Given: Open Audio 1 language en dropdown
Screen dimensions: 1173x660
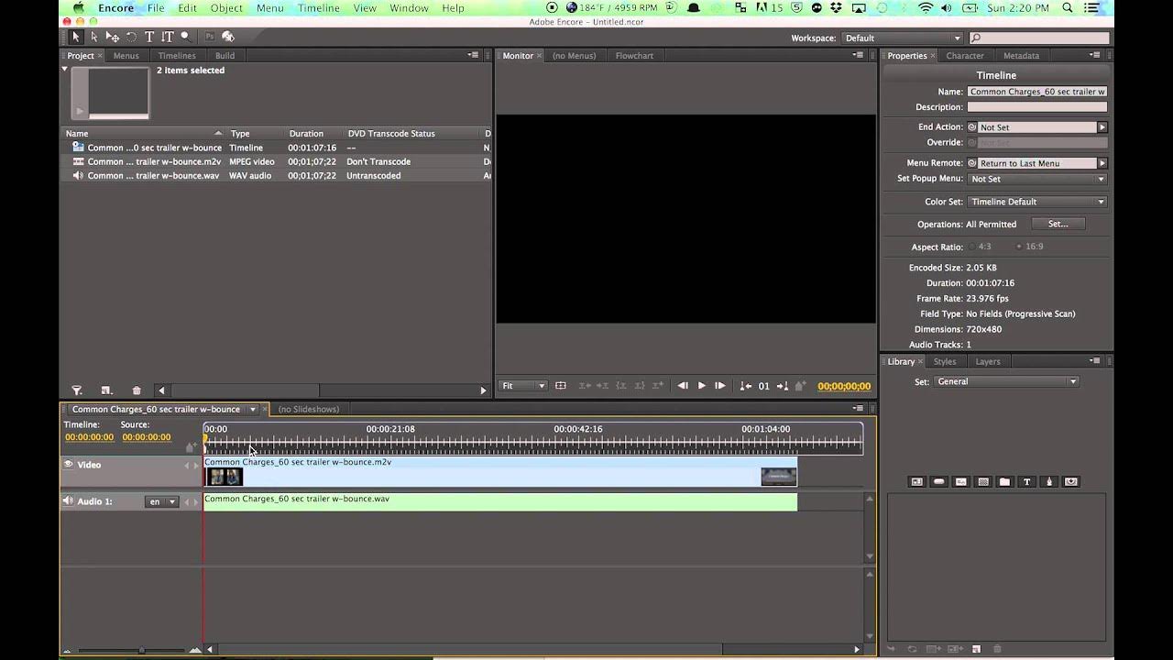Looking at the screenshot, I should pyautogui.click(x=162, y=501).
